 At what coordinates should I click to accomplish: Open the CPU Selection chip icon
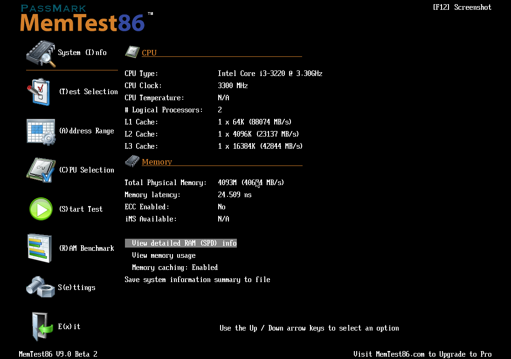point(41,170)
